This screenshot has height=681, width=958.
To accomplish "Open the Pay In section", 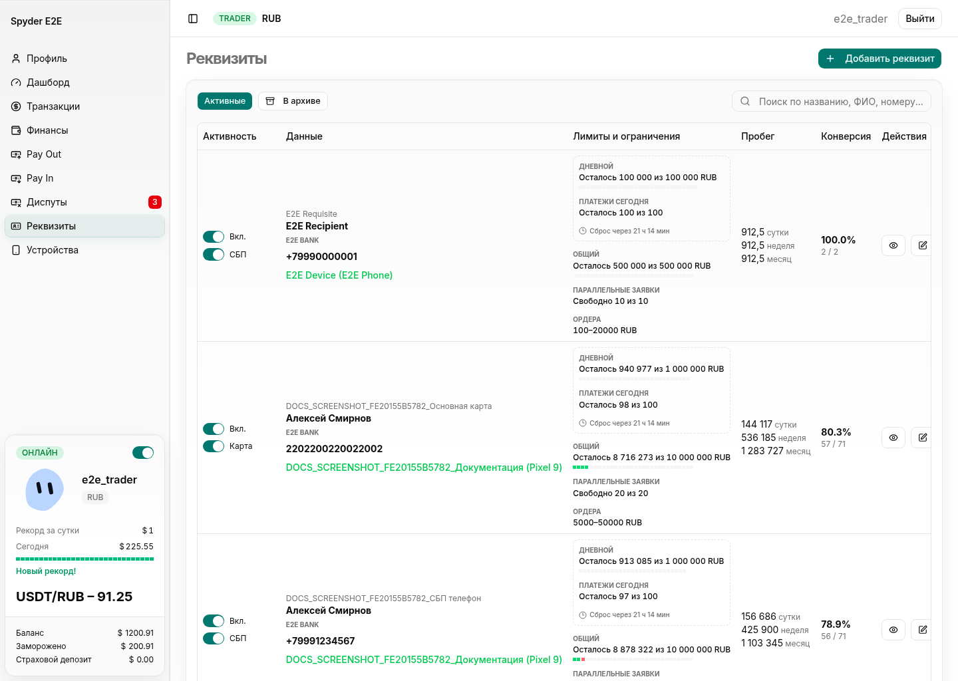I will [84, 178].
